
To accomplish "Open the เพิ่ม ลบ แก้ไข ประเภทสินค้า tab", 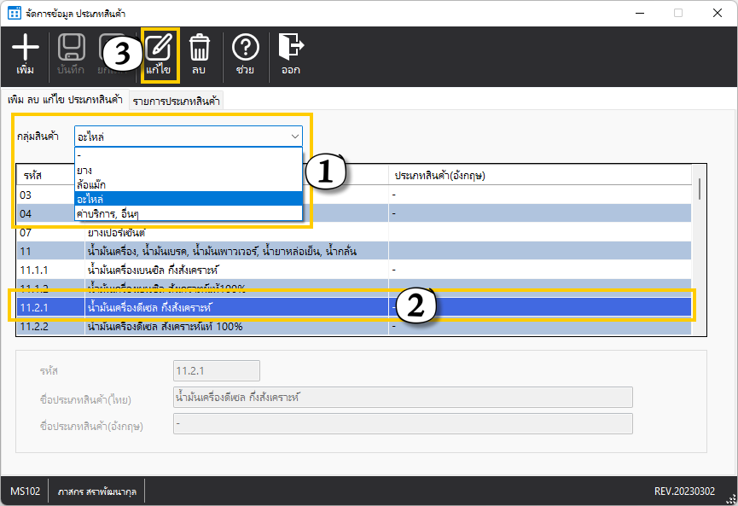I will [65, 100].
